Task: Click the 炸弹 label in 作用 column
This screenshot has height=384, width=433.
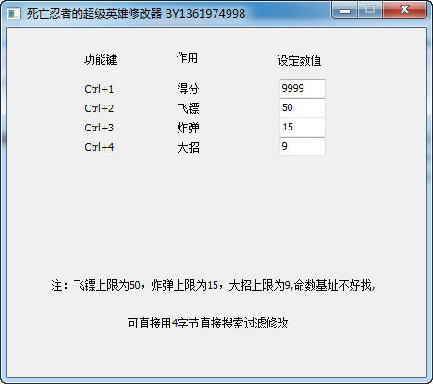Action: point(188,128)
